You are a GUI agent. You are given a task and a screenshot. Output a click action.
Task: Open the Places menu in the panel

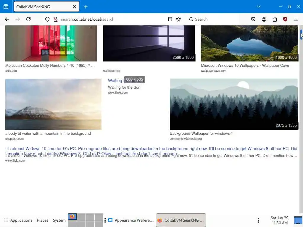43,220
